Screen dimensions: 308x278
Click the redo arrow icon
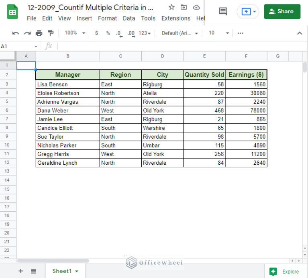(x=27, y=33)
